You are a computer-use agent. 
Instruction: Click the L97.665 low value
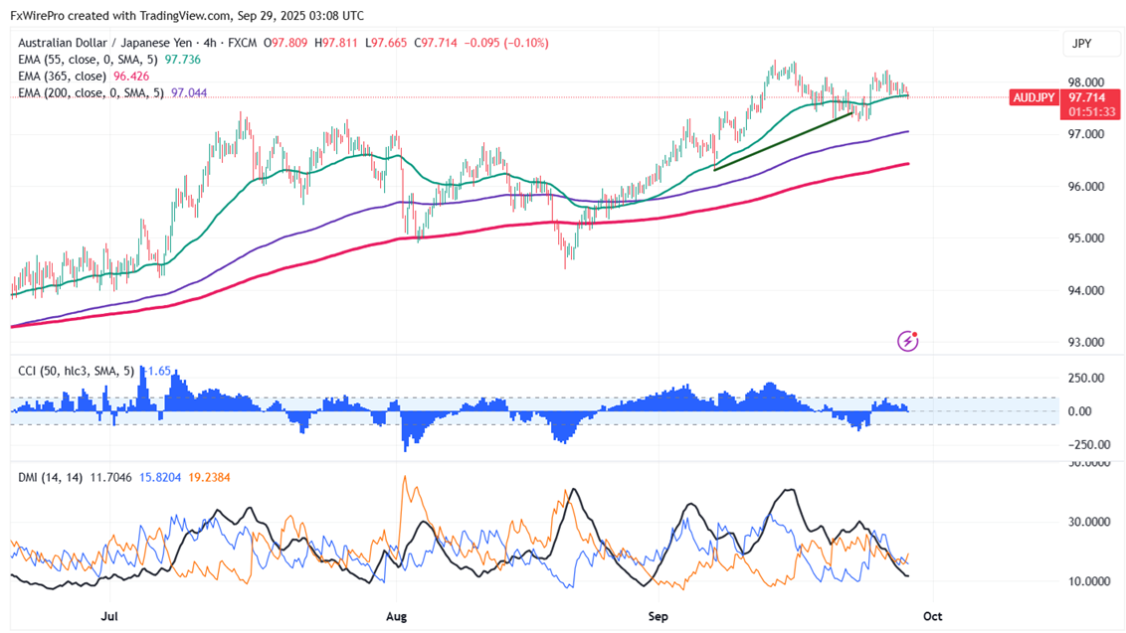pos(386,43)
